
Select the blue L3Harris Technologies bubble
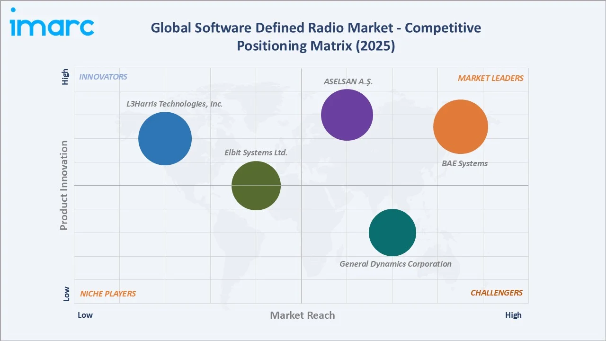click(165, 138)
